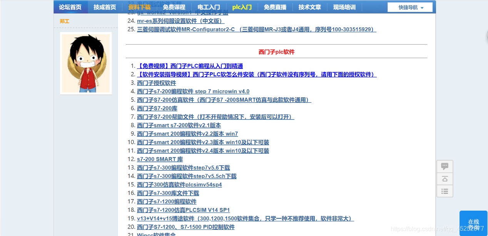
Task: Open mr-es系列伺服设置软件 link
Action: 180,21
